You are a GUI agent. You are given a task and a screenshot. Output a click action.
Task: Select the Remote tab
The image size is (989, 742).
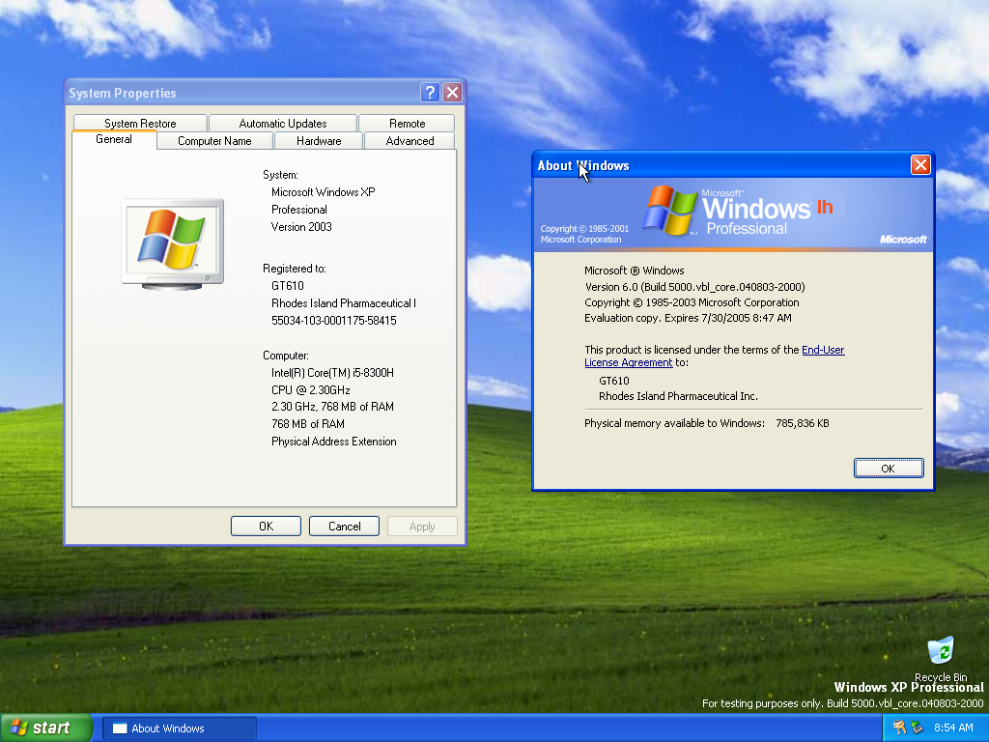[x=407, y=124]
